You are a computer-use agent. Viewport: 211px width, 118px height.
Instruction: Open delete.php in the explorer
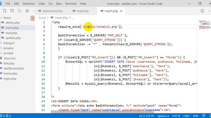click(13, 23)
